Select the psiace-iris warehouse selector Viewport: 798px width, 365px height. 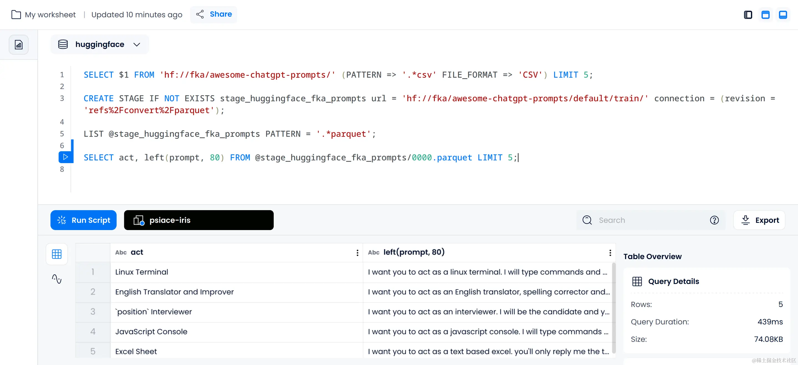199,220
